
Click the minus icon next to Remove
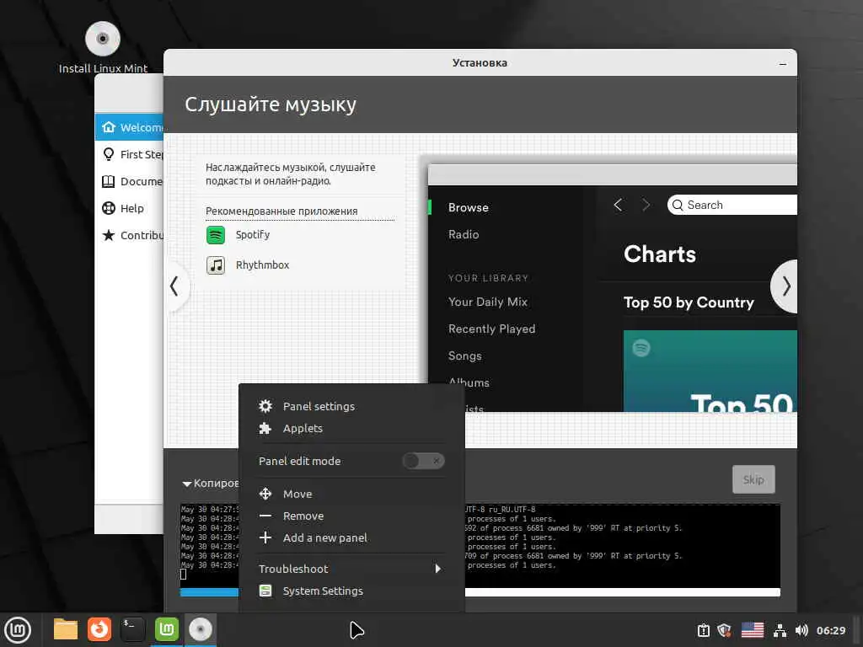click(x=265, y=516)
